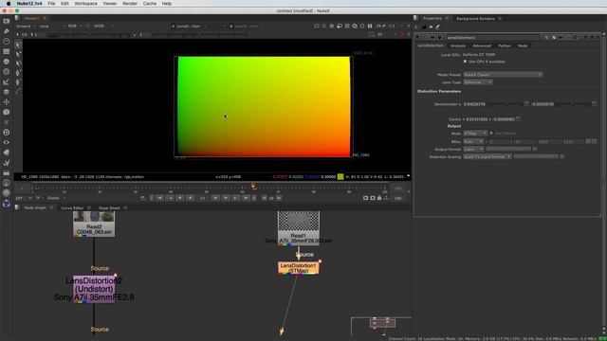Screen dimensions: 607x341
Task: Switch to the Curve Editor tab
Action: pyautogui.click(x=72, y=208)
